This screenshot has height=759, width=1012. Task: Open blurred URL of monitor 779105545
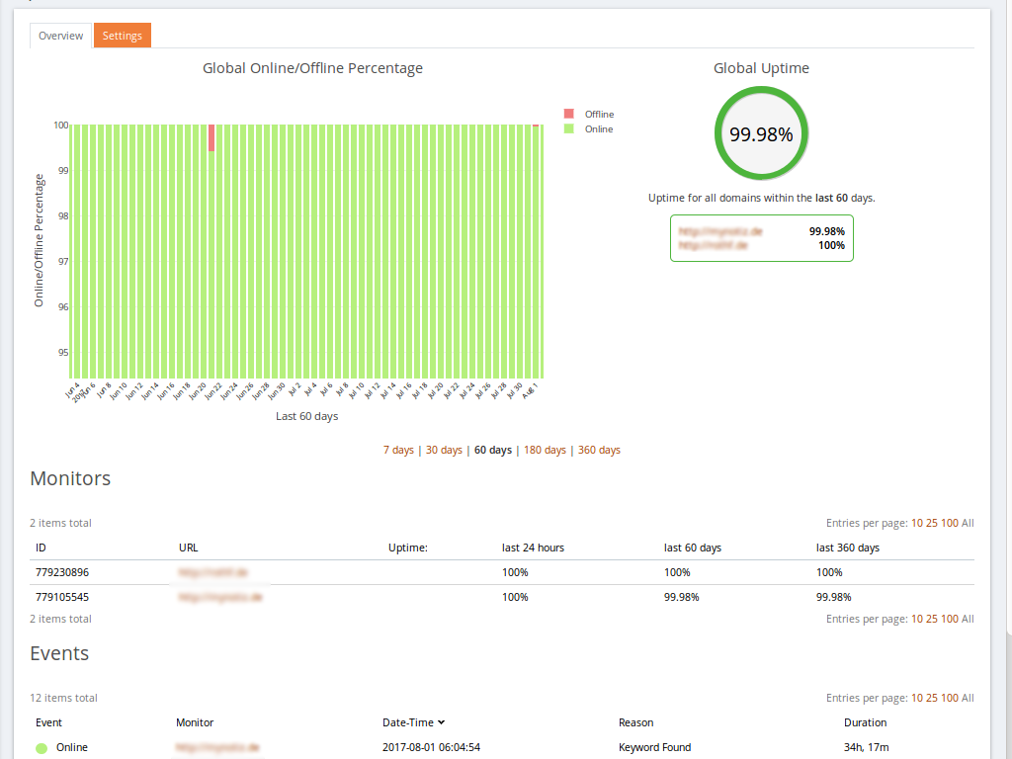point(220,597)
